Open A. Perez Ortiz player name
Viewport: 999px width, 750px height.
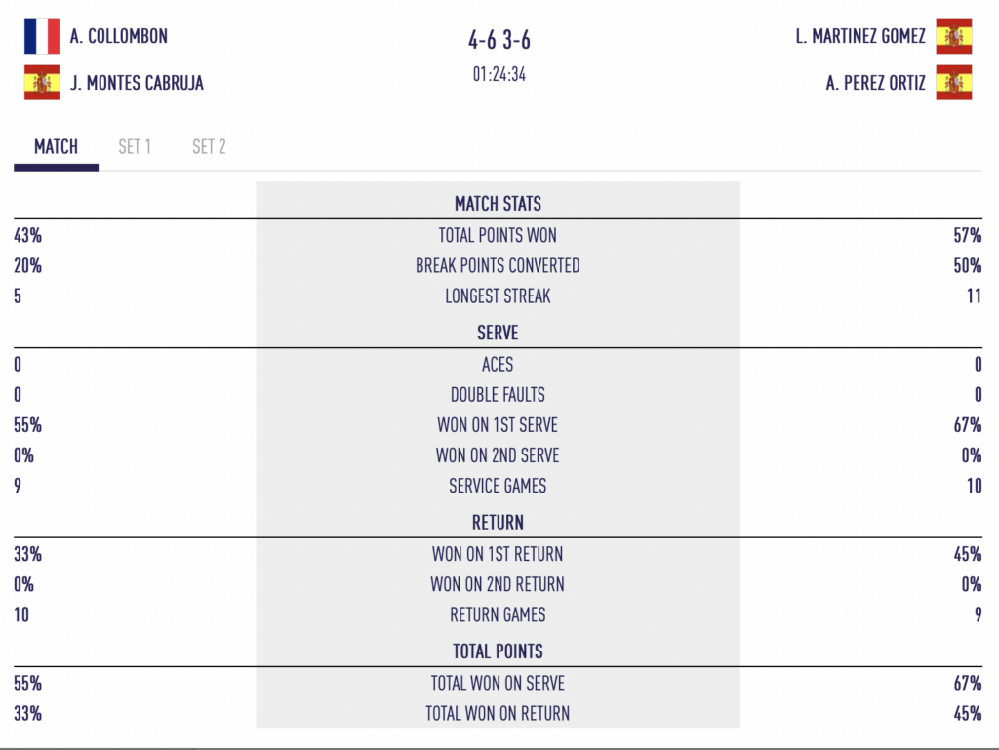coord(875,83)
